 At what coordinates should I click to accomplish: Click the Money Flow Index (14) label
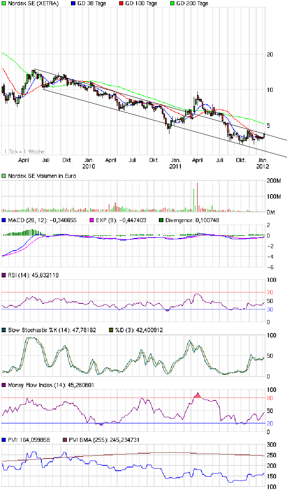(x=51, y=385)
